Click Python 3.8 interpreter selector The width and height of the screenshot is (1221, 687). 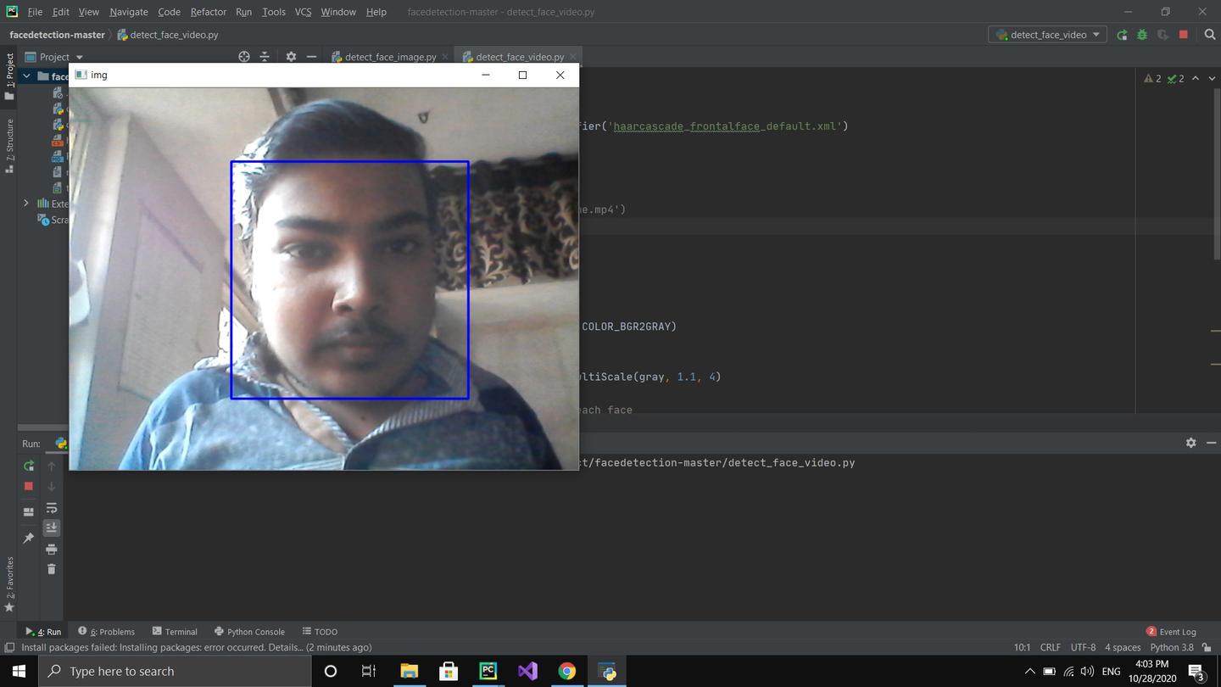tap(1172, 647)
